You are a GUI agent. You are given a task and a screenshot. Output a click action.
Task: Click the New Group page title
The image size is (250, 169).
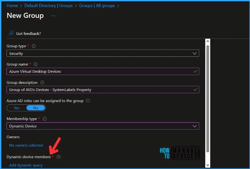[25, 16]
